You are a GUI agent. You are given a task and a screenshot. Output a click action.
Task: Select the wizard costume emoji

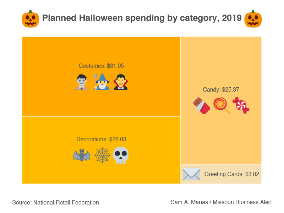tap(102, 82)
